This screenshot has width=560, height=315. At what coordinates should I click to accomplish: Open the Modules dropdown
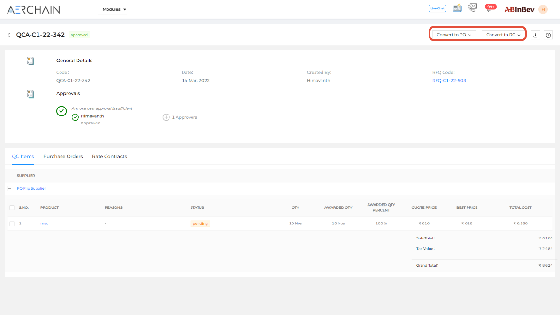coord(115,9)
